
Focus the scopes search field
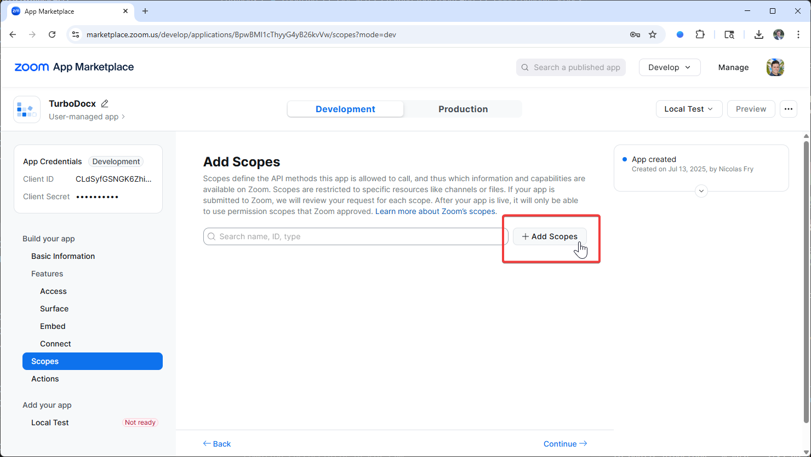tap(356, 236)
